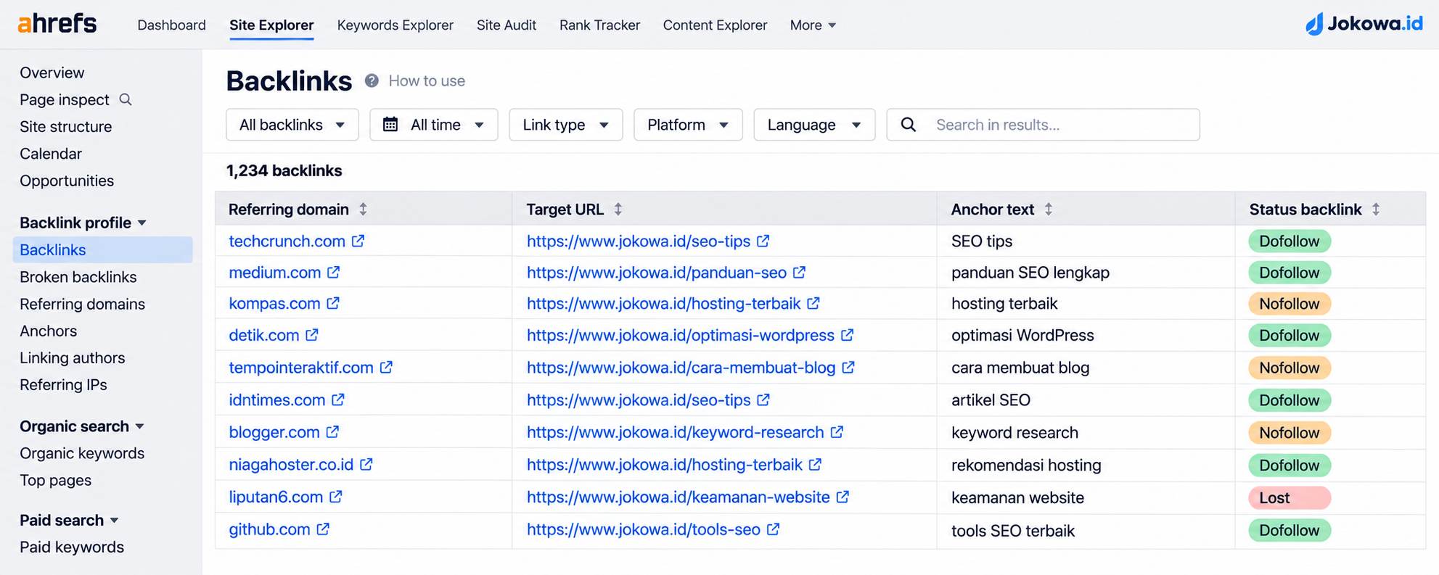Click external link icon next to kompas.com
The image size is (1439, 575).
click(x=333, y=303)
